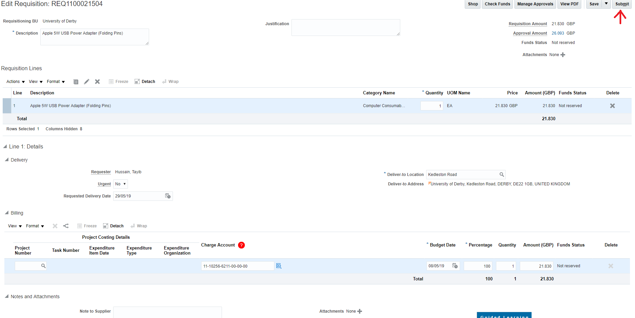Open the Requisition Lines Actions menu
Screen dimensions: 635x318
pos(15,82)
